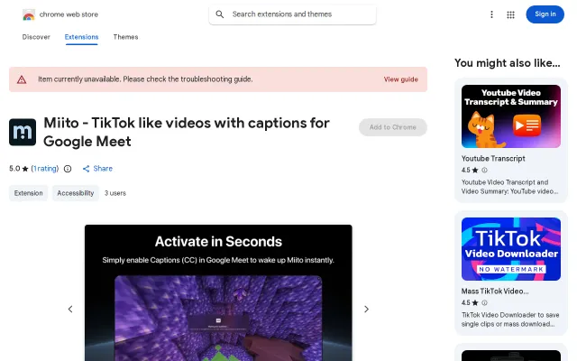Click the Sign in button

pyautogui.click(x=545, y=14)
